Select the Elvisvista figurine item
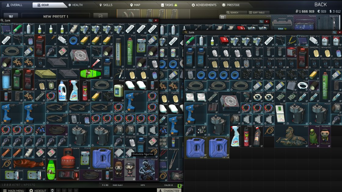The height and width of the screenshot is (192, 342). 130,169
